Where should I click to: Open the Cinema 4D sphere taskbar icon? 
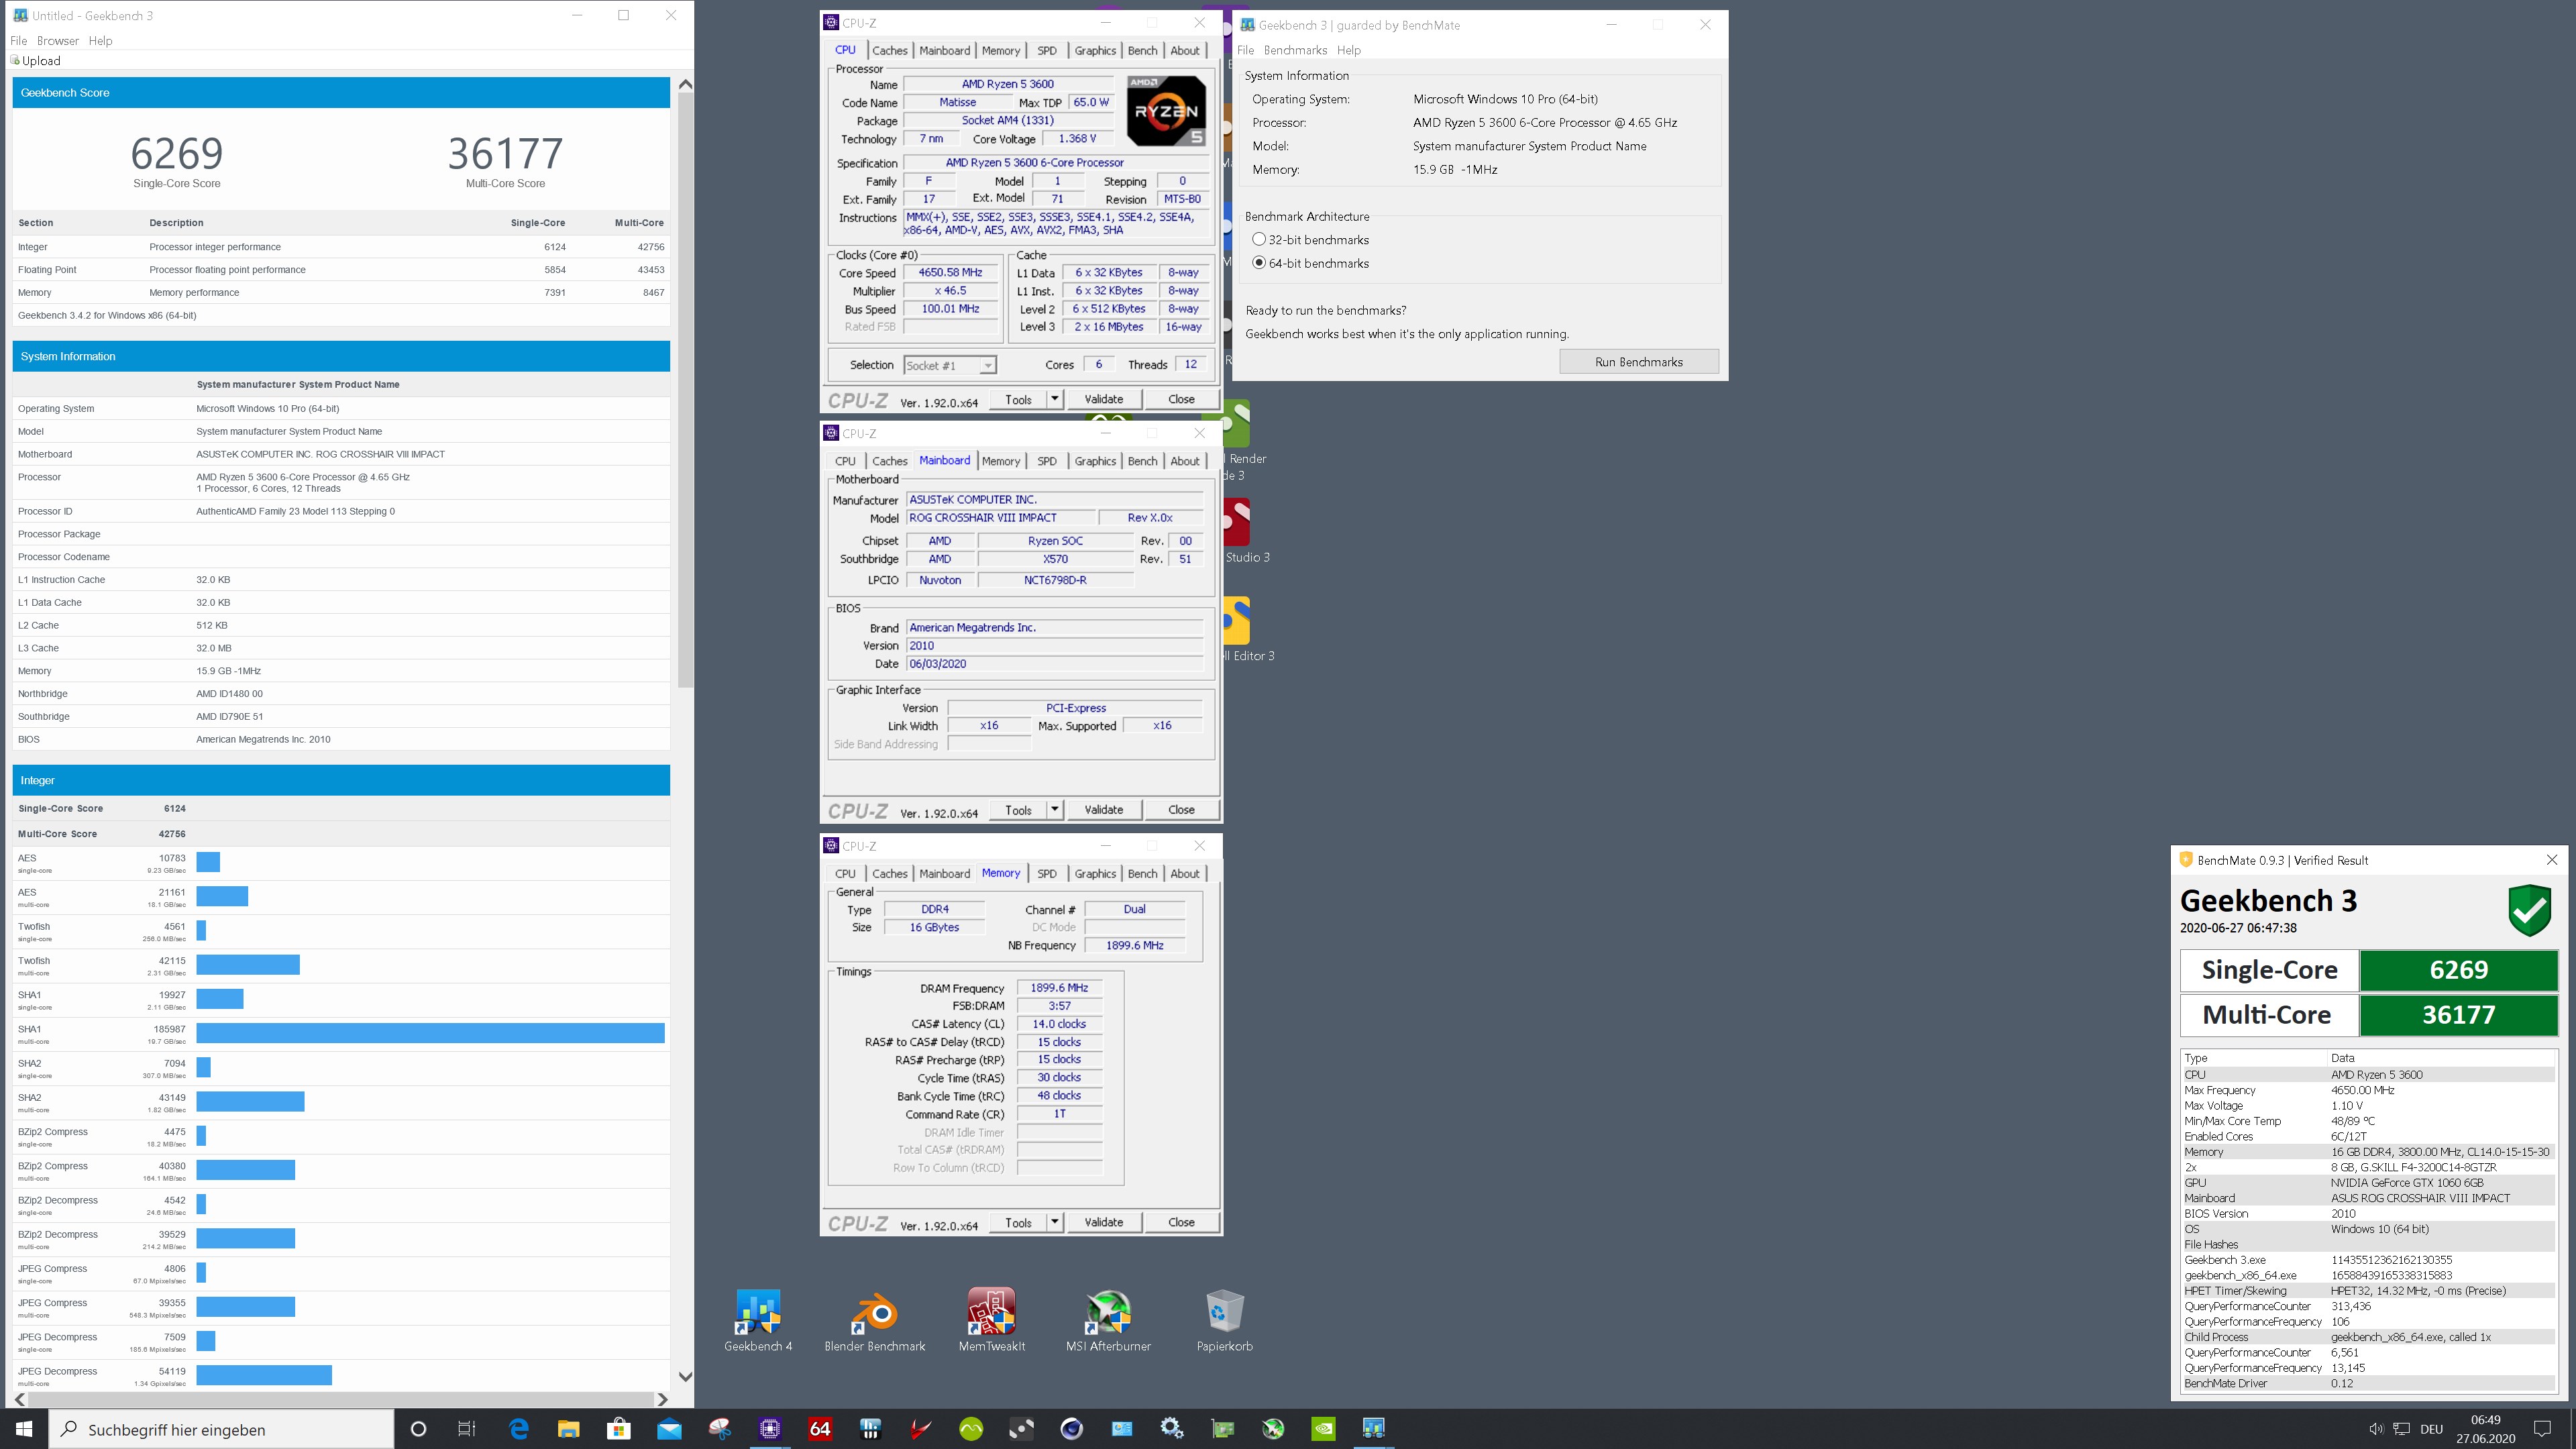[1071, 1429]
